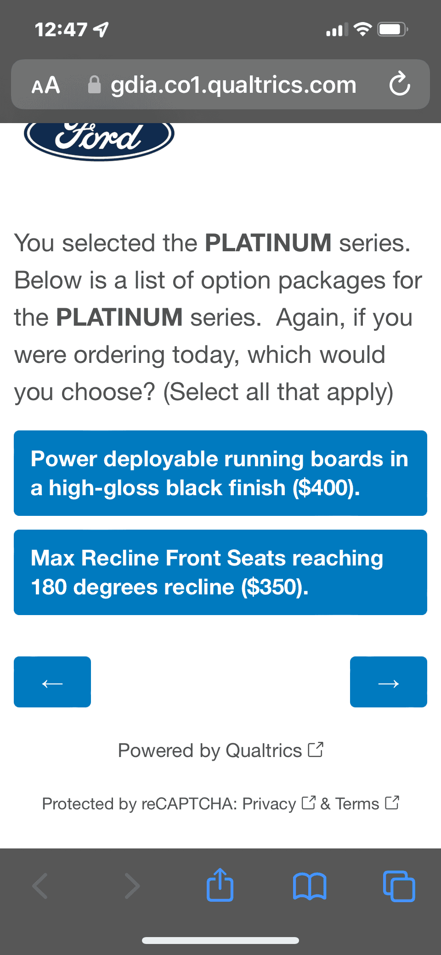Open the AA text size menu
This screenshot has height=955, width=441.
46,85
